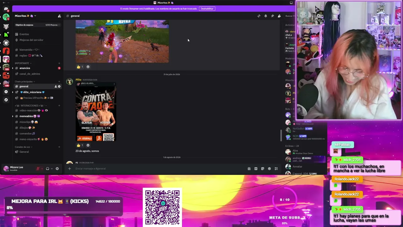The height and width of the screenshot is (227, 403).
Task: Toggle the muted microphone button
Action: [x=38, y=169]
